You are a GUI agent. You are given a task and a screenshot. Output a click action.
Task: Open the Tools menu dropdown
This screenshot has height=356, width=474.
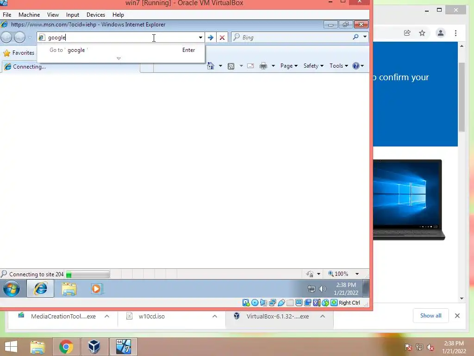[338, 66]
